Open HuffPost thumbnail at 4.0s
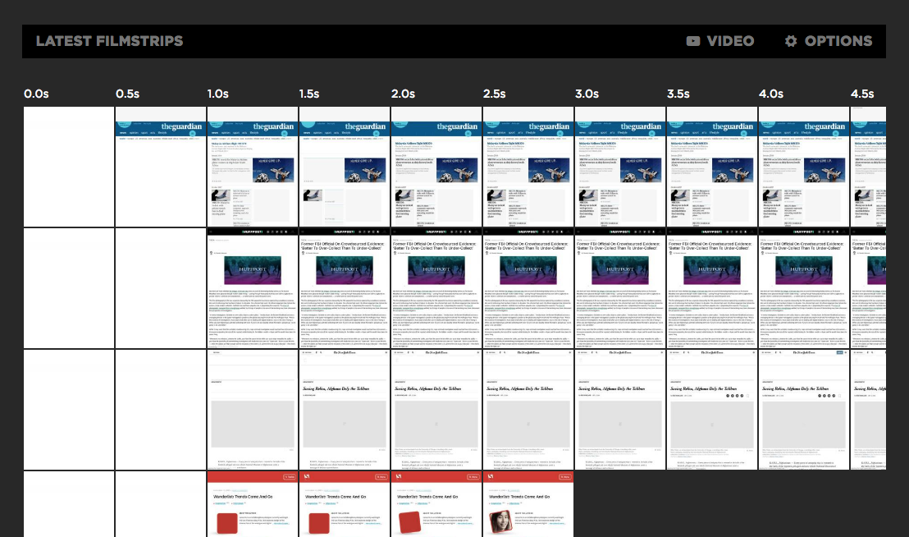909x537 pixels. (x=803, y=288)
